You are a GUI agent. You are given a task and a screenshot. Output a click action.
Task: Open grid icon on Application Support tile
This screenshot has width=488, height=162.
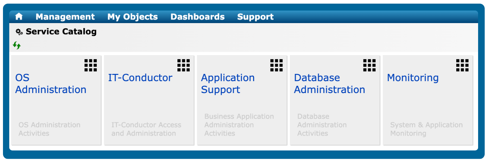coord(277,65)
